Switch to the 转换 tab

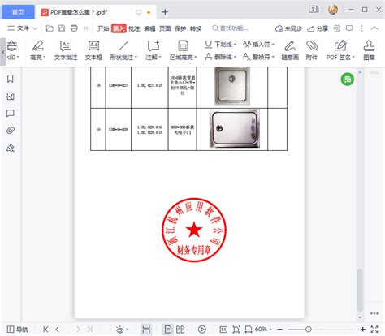[x=196, y=28]
